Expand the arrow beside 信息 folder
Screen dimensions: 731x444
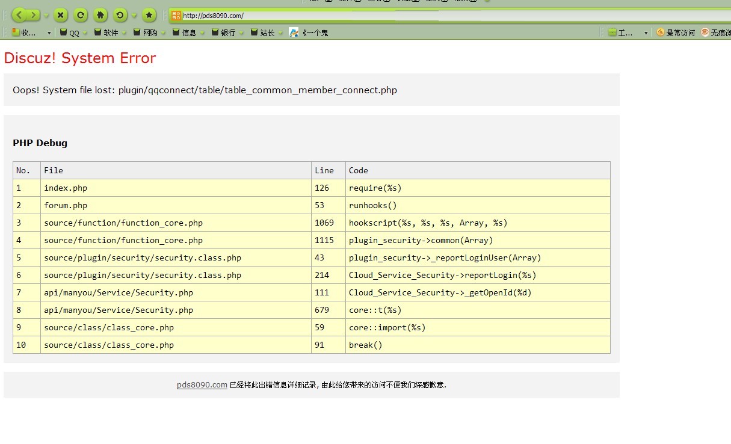203,33
